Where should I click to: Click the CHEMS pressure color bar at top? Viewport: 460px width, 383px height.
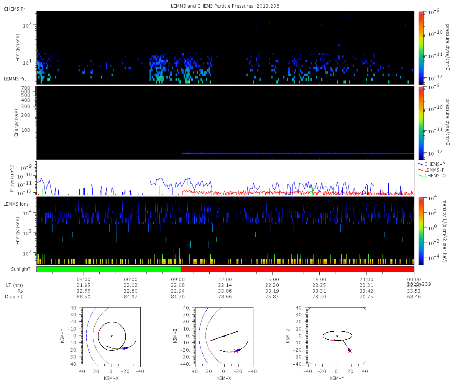[x=421, y=47]
